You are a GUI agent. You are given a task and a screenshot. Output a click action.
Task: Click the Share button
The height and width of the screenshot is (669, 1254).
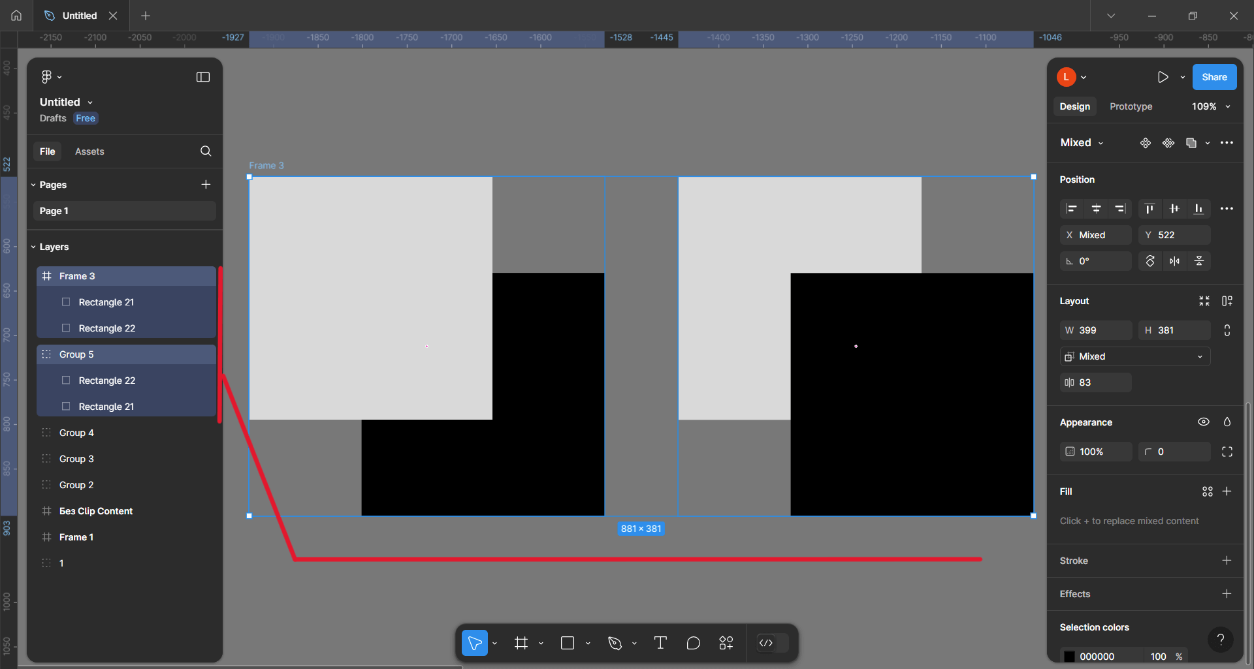tap(1214, 77)
